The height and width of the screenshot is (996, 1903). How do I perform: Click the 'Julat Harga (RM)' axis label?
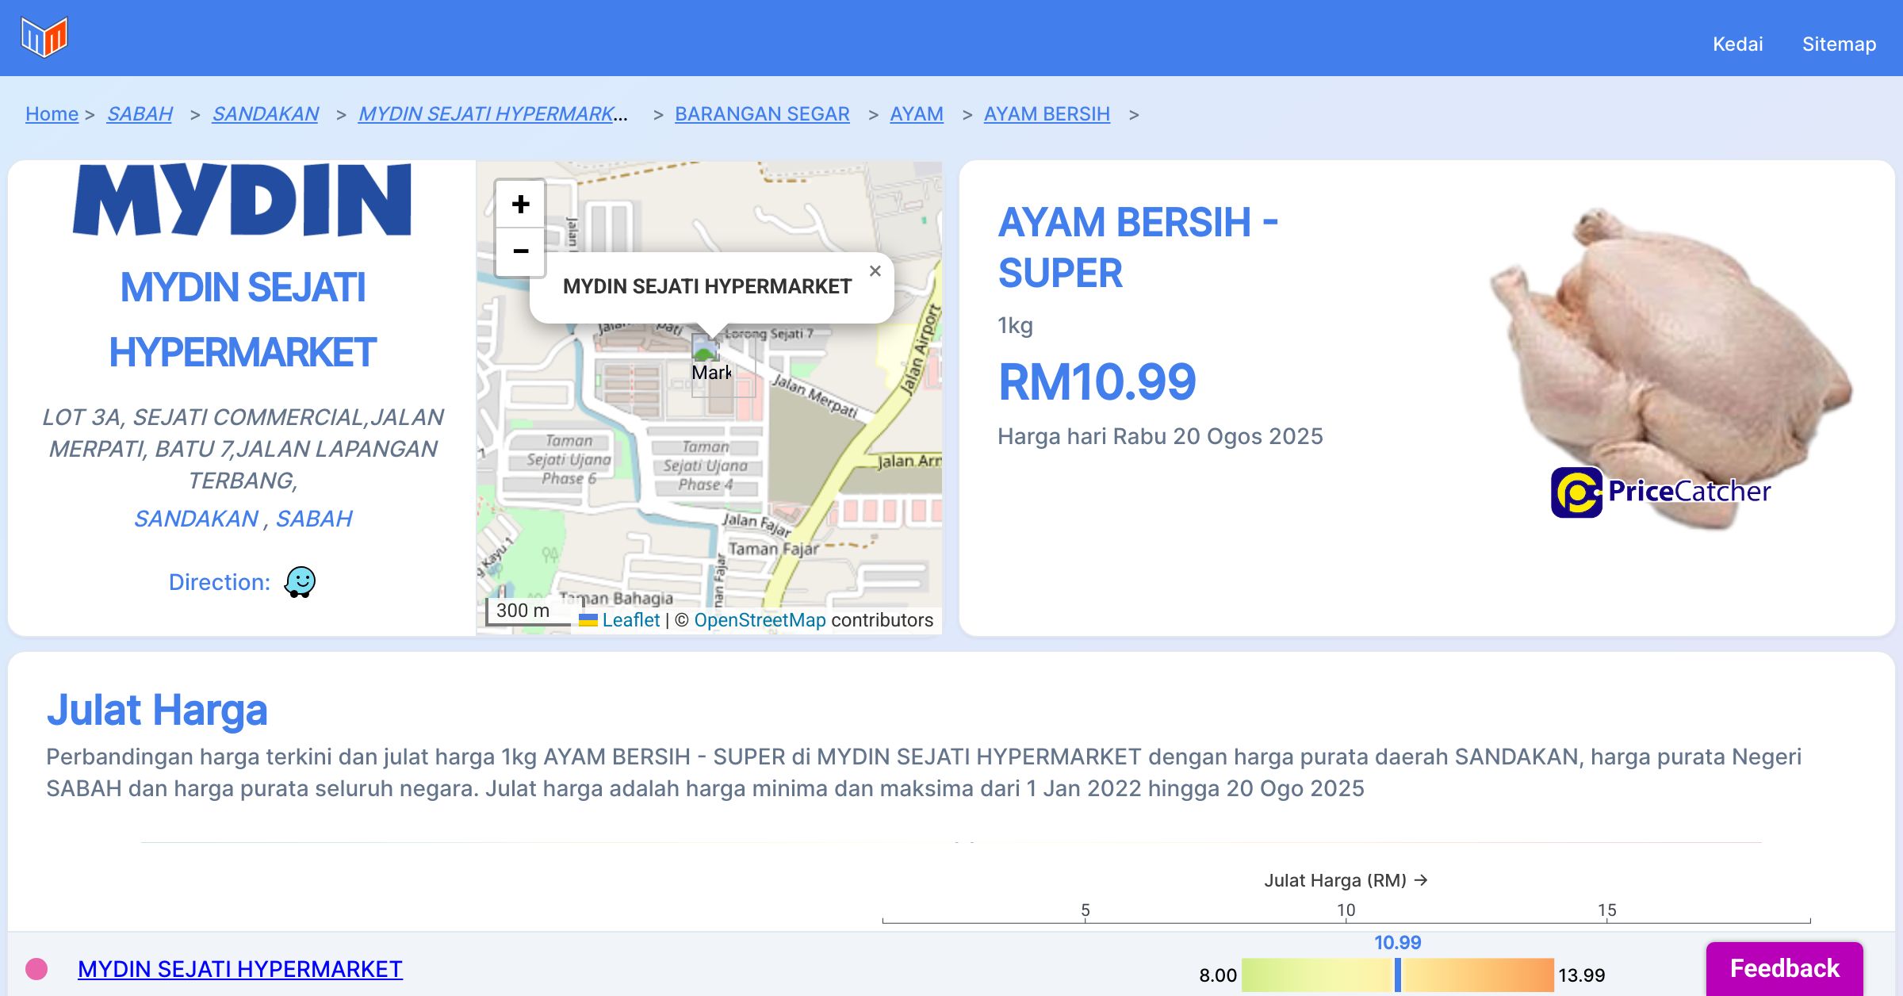[x=1346, y=880]
